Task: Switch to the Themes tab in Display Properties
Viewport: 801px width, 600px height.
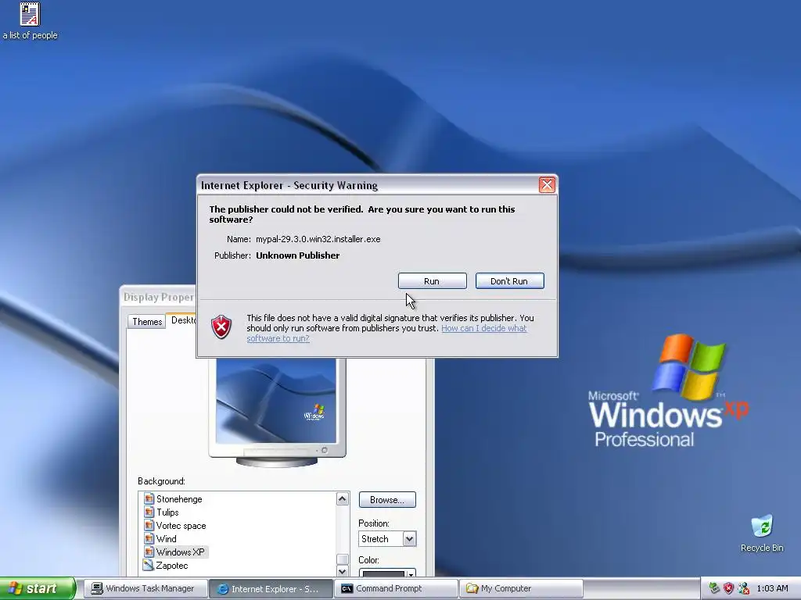Action: [x=147, y=321]
